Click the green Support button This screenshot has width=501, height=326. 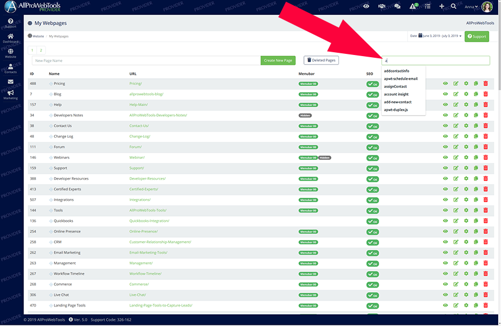(477, 36)
